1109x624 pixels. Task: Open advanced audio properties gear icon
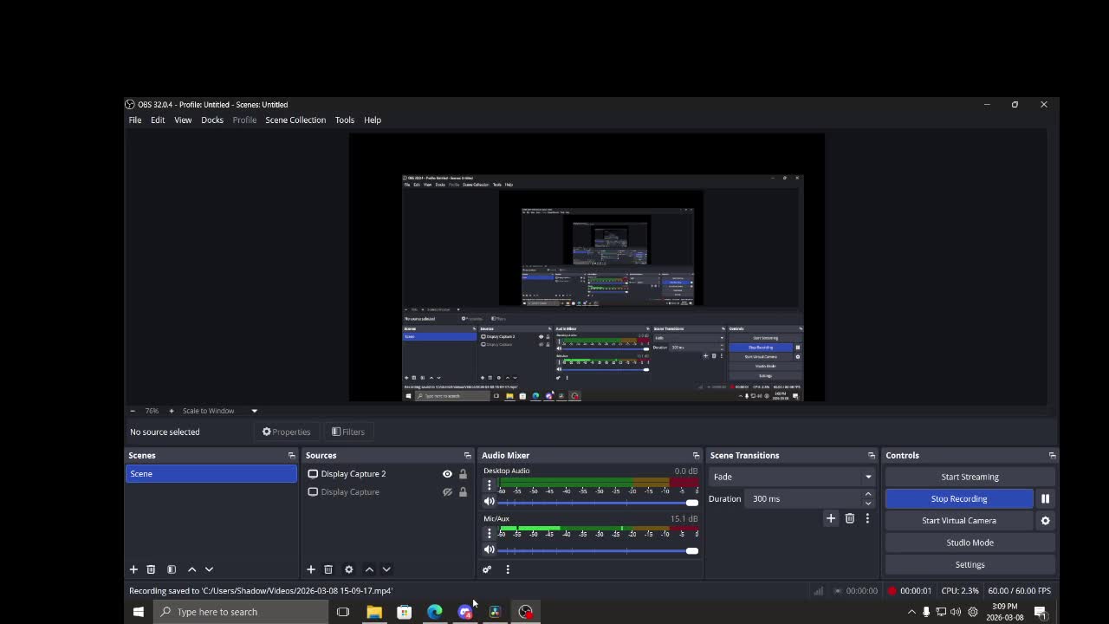pos(487,569)
